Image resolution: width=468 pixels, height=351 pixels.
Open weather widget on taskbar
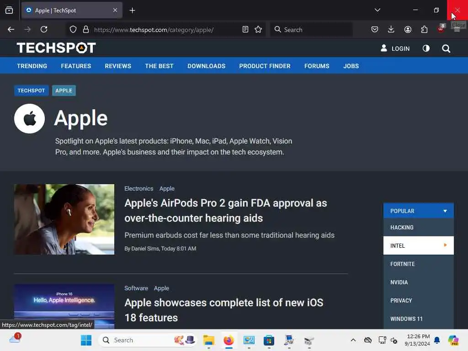(15, 339)
